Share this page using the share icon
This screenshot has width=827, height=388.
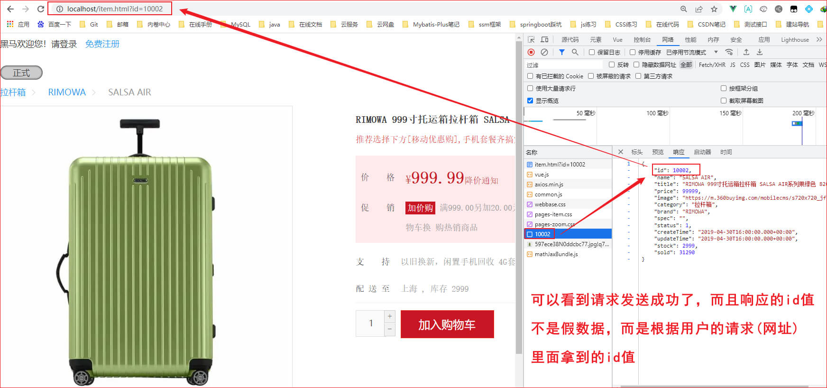699,9
